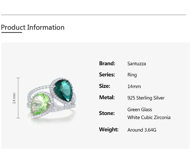The image size is (191, 165).
Task: Select the Weight: label
Action: 109,130
